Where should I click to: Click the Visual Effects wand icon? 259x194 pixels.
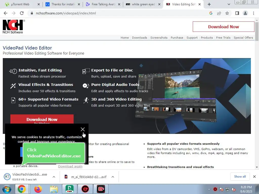pyautogui.click(x=13, y=86)
